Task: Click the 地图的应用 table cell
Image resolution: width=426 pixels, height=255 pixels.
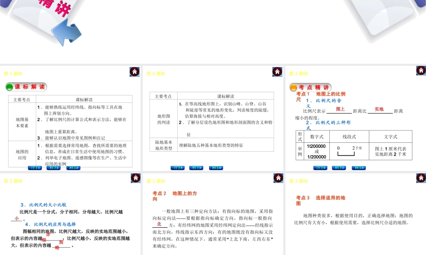Action: [x=22, y=154]
